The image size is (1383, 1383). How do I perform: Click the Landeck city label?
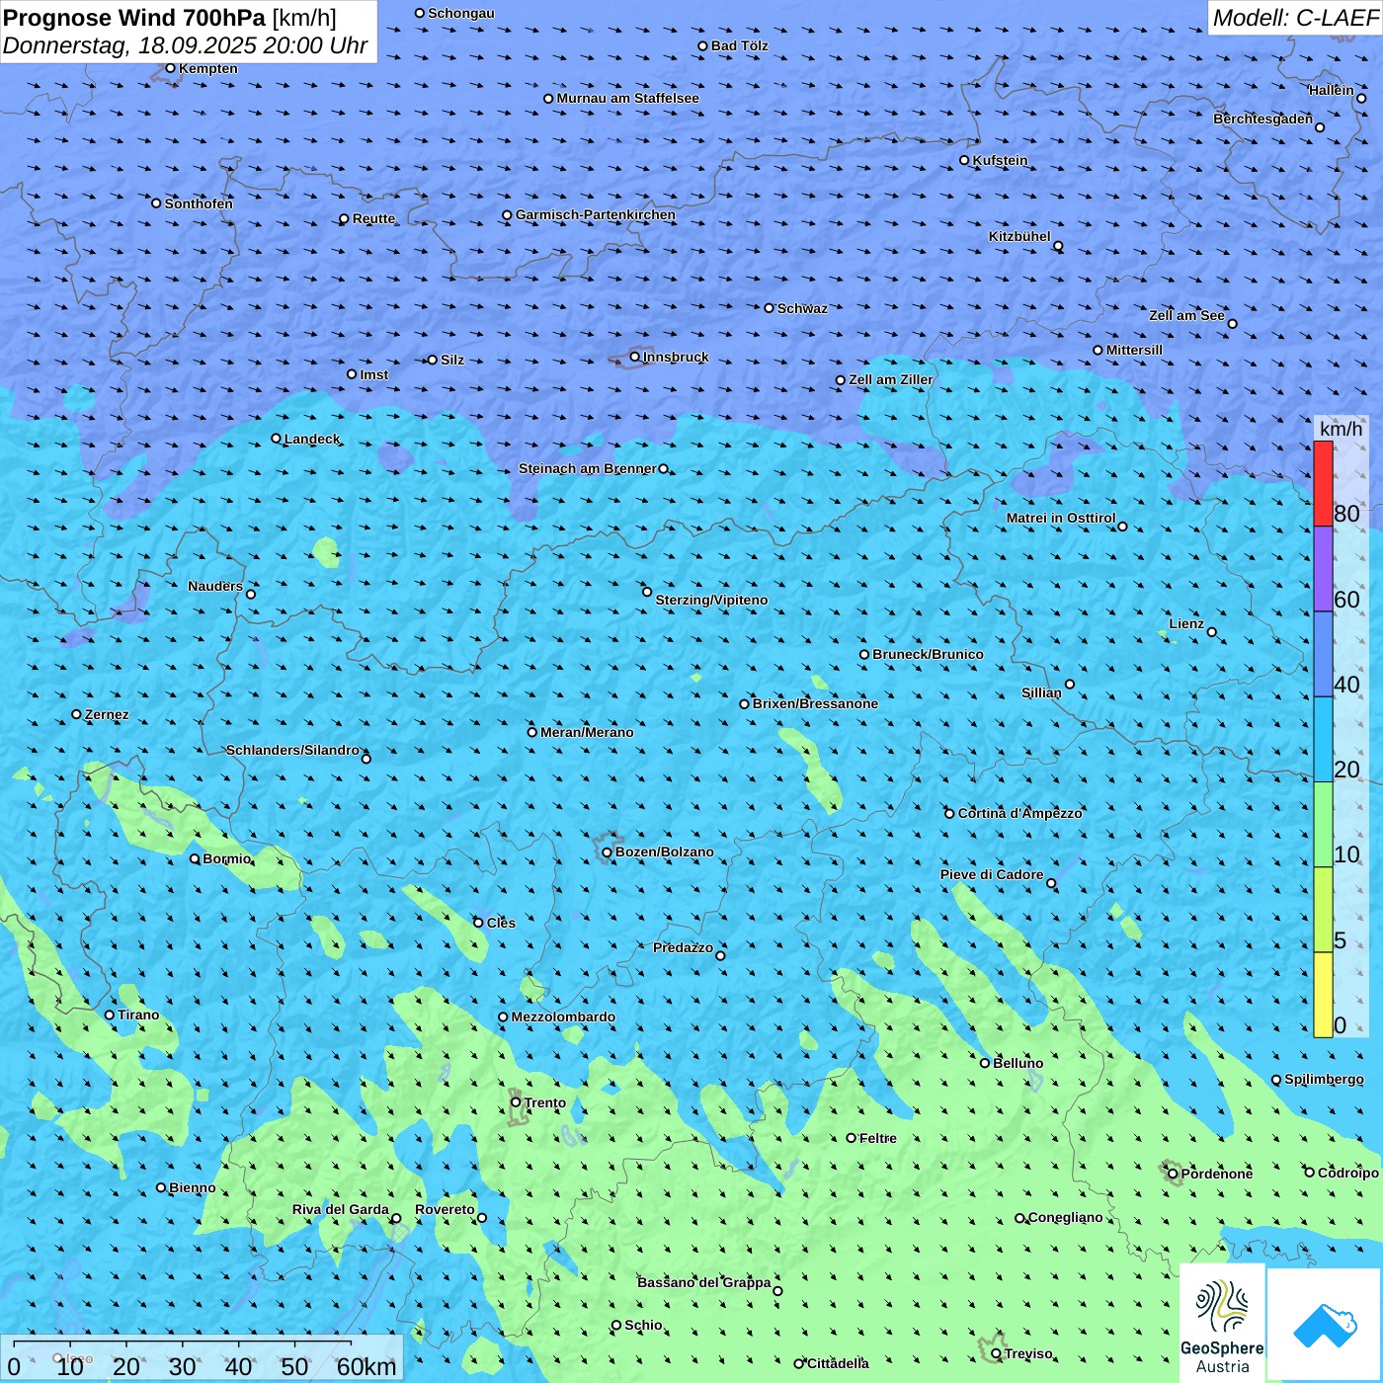tap(312, 439)
